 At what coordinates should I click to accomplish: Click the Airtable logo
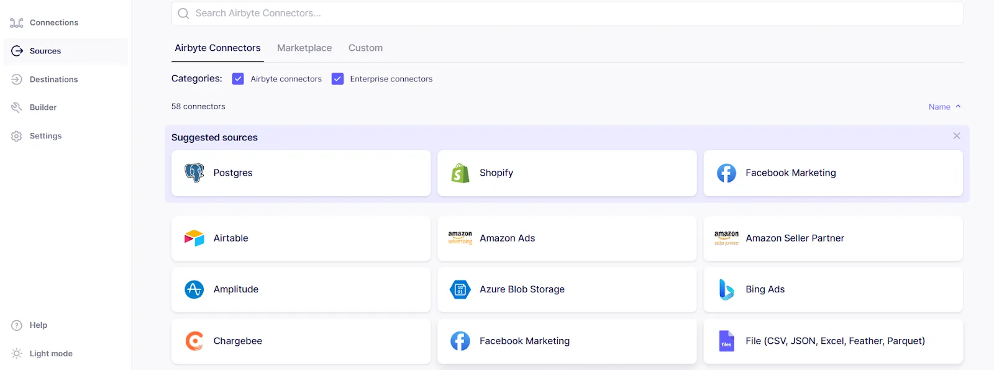[x=194, y=238]
